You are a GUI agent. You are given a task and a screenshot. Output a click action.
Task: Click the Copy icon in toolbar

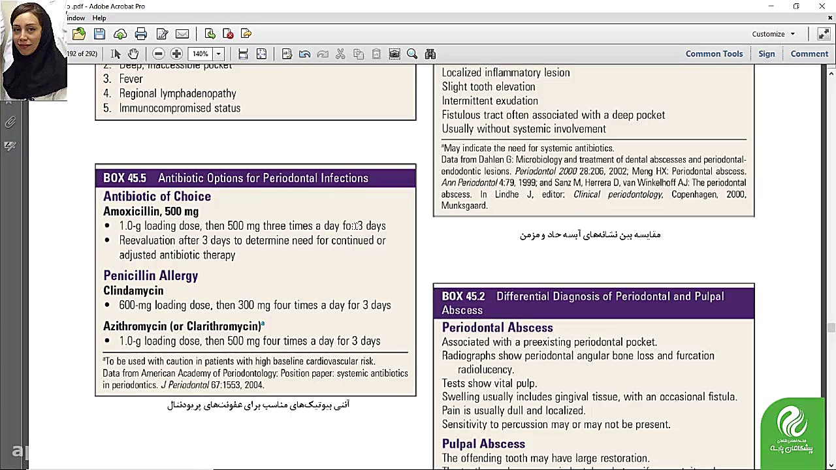(x=359, y=54)
